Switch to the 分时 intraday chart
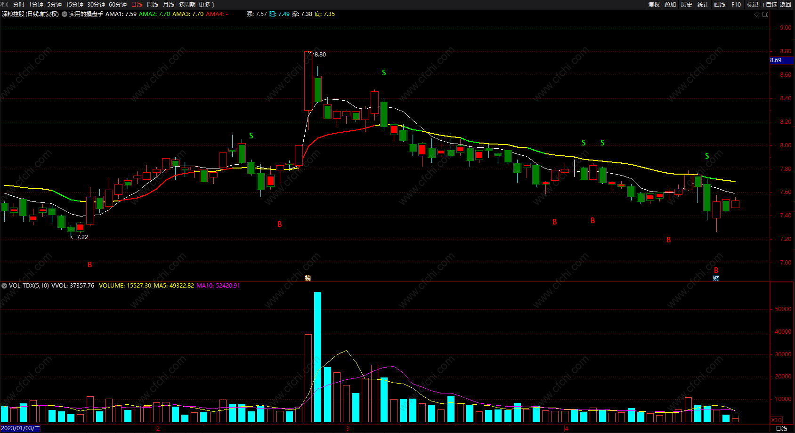The image size is (795, 433). [19, 4]
